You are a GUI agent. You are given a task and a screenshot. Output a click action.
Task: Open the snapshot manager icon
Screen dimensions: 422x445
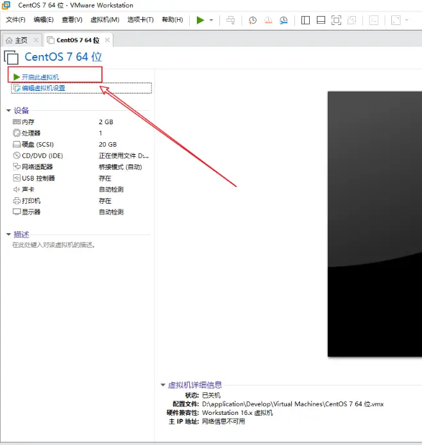(283, 20)
